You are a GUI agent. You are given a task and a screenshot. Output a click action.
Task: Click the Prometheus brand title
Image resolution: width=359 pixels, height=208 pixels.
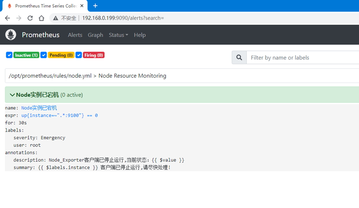(41, 35)
